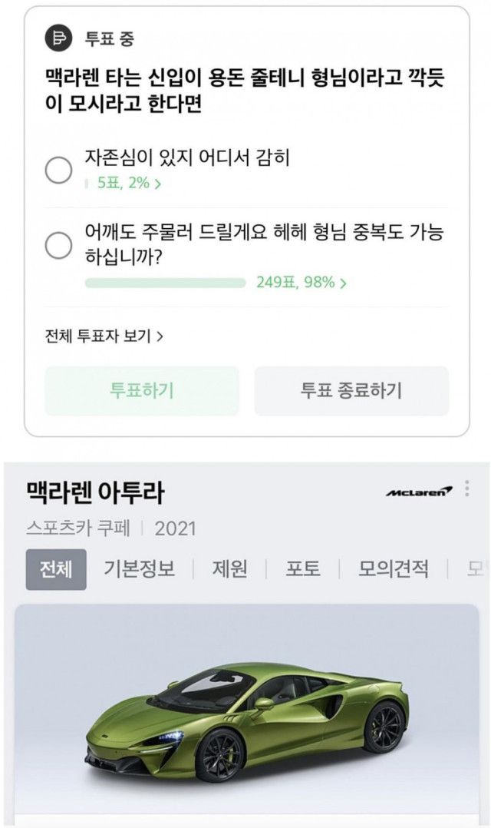491x828 pixels.
Task: Select the 자존심이 있지 어디서 감히 radio button
Action: tap(58, 170)
